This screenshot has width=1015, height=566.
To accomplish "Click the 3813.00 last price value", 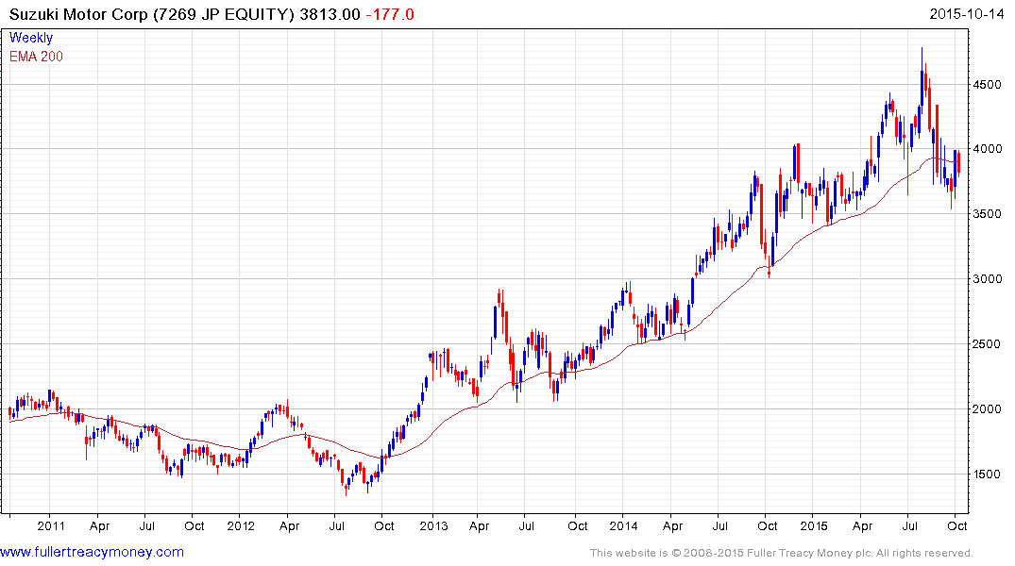I will point(330,14).
